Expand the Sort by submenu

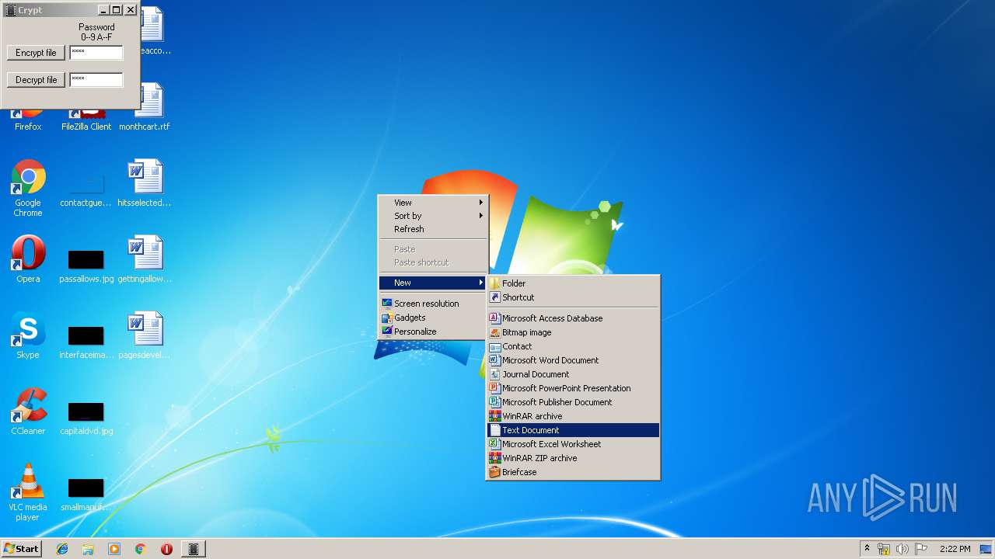coord(433,216)
